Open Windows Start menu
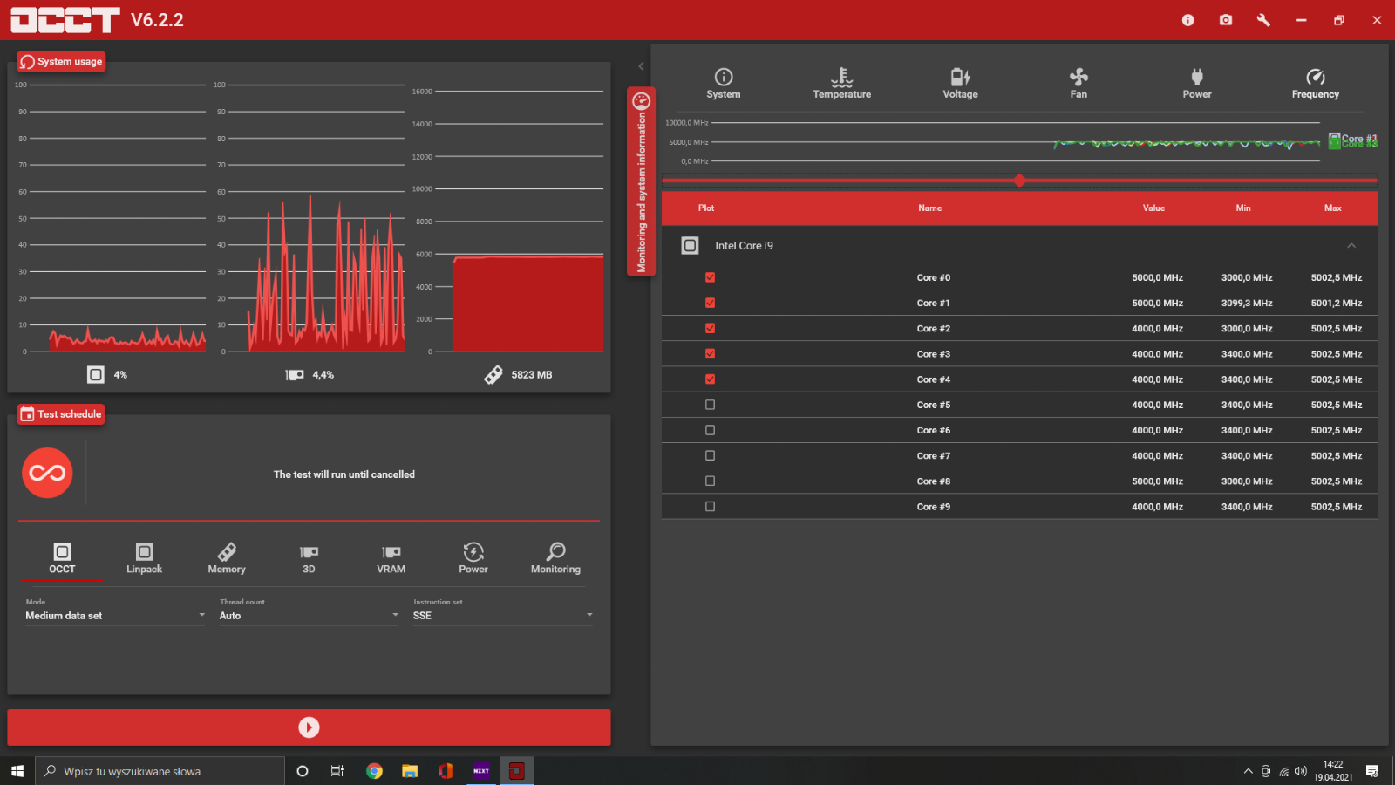This screenshot has width=1395, height=785. (x=17, y=771)
